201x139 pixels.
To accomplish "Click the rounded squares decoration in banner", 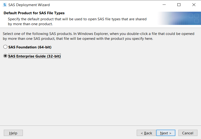I will point(194,18).
